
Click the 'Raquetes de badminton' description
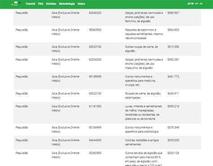[144, 34]
